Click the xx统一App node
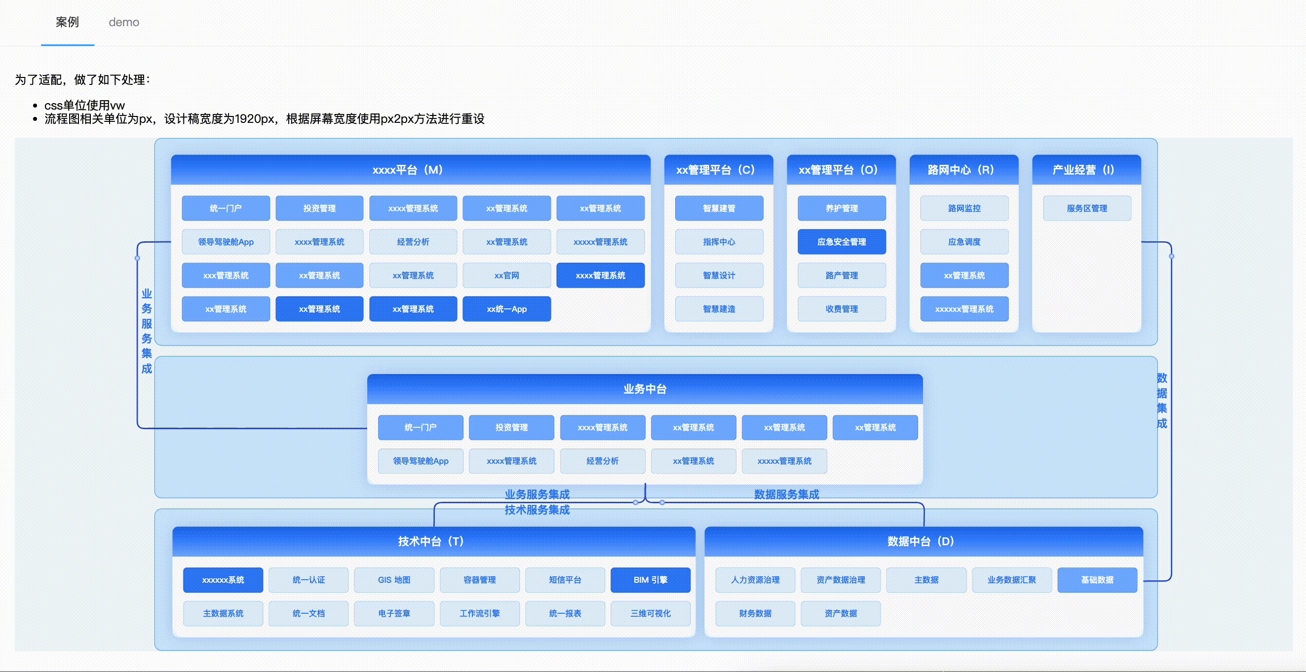The image size is (1306, 672). point(506,309)
